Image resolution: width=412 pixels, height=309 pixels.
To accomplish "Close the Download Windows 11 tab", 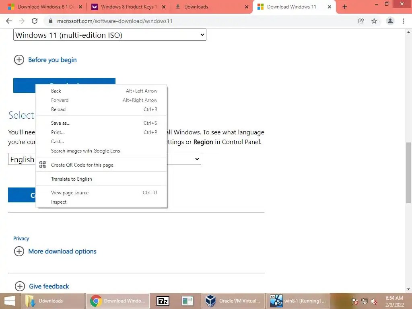I will click(x=330, y=7).
